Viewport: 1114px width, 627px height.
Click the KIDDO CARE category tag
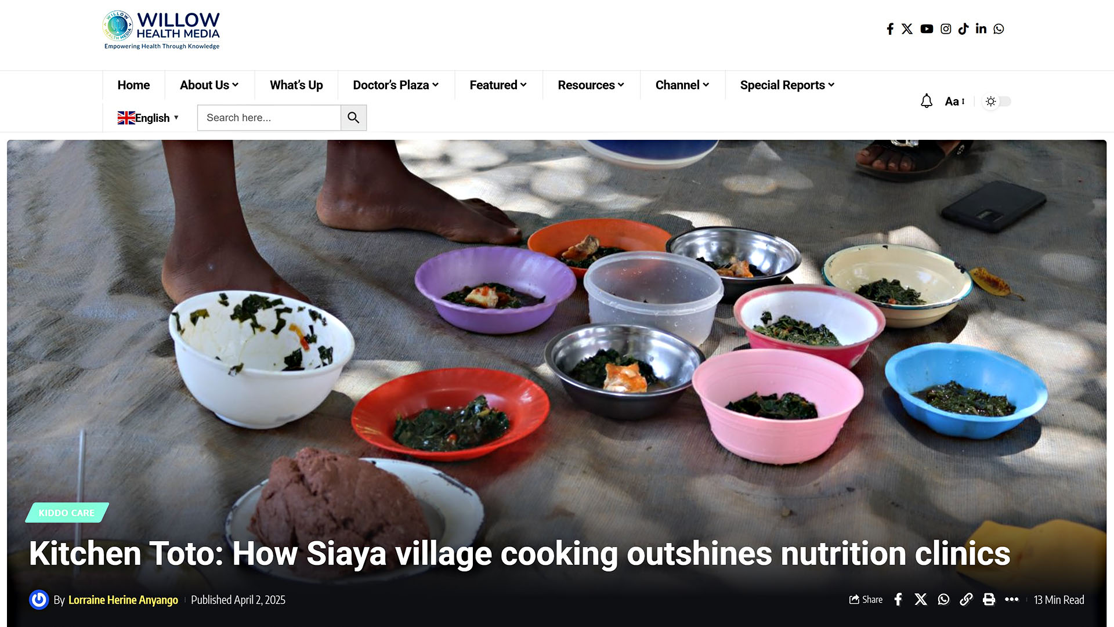coord(67,513)
